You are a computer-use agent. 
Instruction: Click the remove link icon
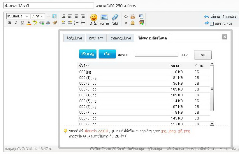[x=48, y=23]
